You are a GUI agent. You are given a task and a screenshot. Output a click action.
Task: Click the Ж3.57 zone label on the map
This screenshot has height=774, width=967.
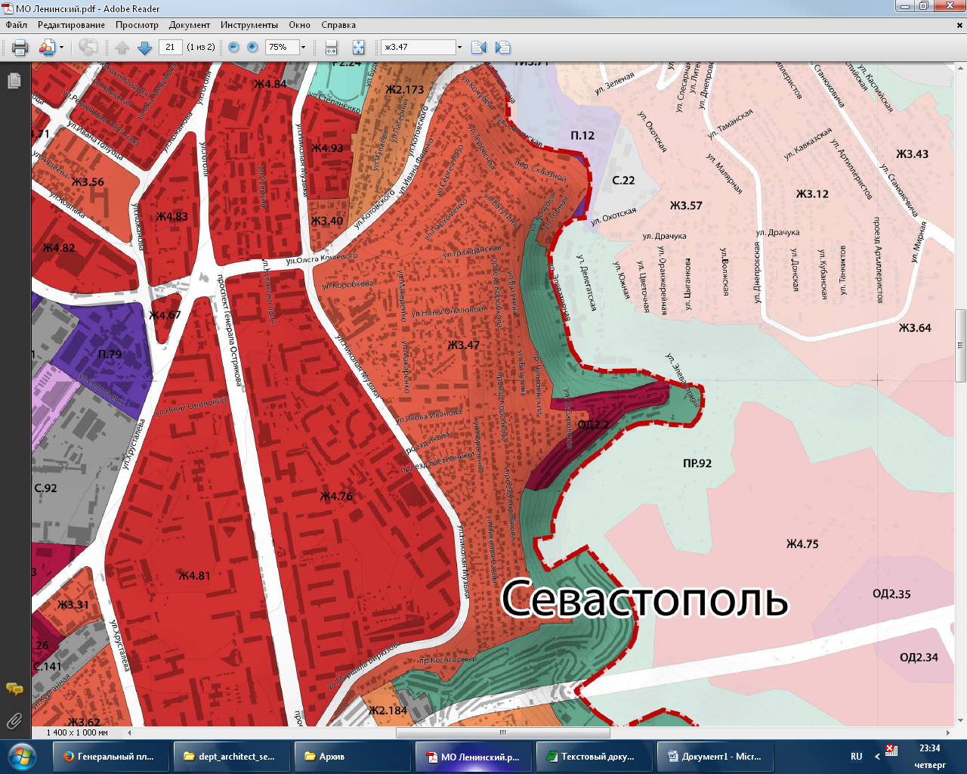(686, 206)
